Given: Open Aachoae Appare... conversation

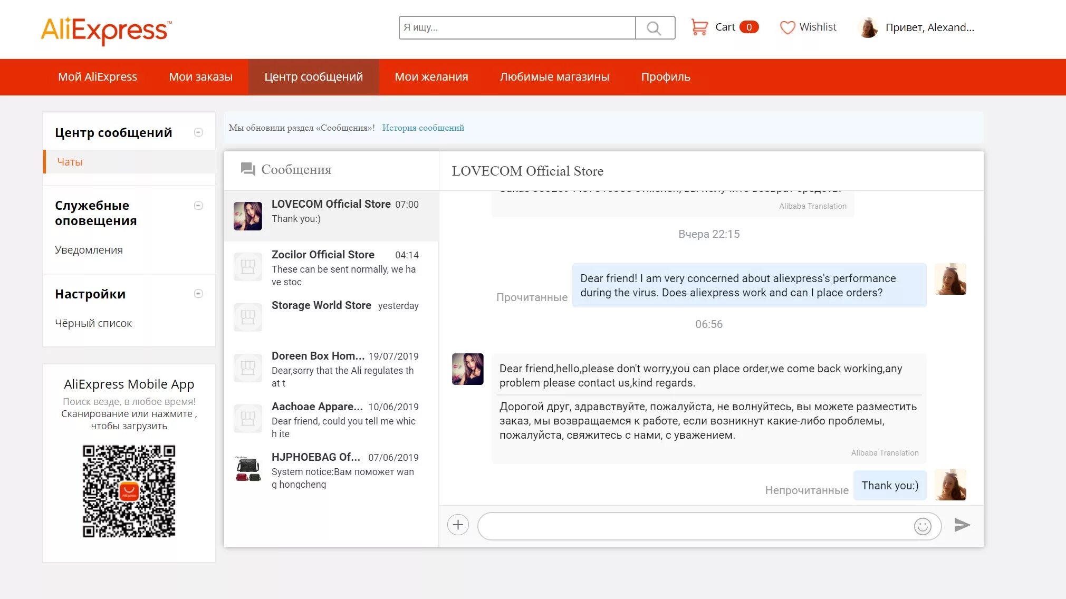Looking at the screenshot, I should (331, 419).
